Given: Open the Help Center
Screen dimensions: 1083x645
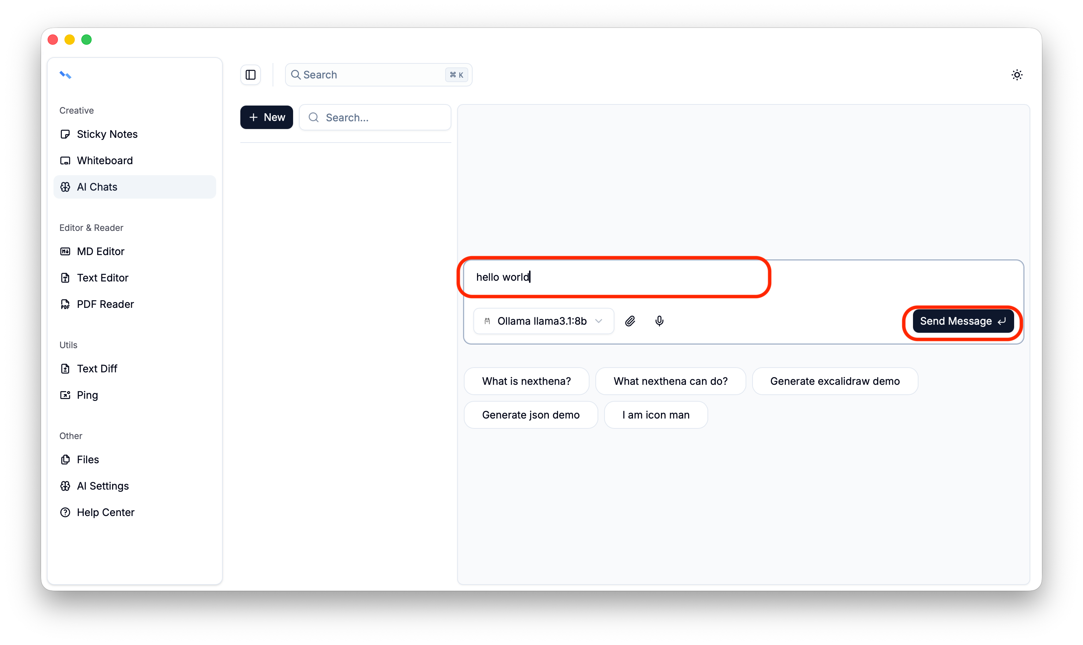Looking at the screenshot, I should click(106, 512).
